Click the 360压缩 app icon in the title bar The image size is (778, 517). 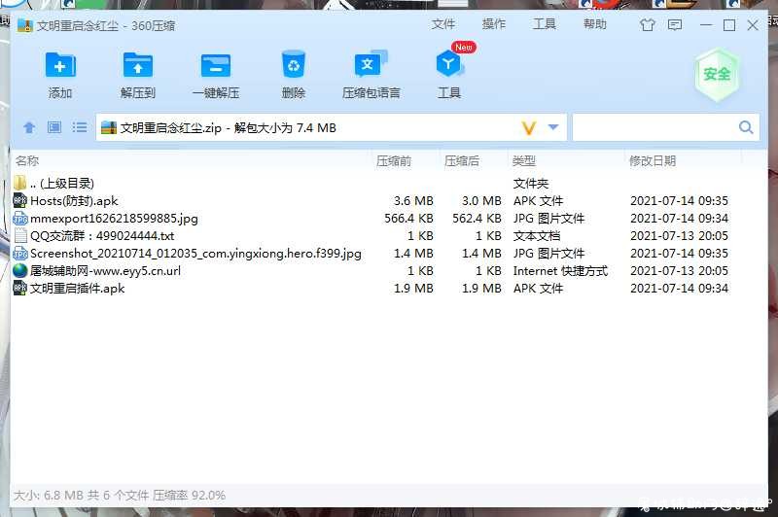(25, 25)
